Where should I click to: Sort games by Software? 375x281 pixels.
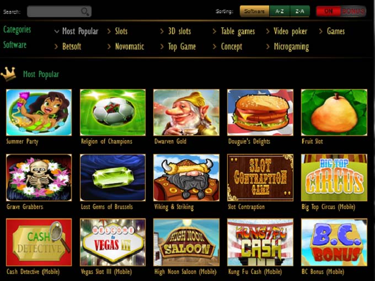tap(254, 11)
